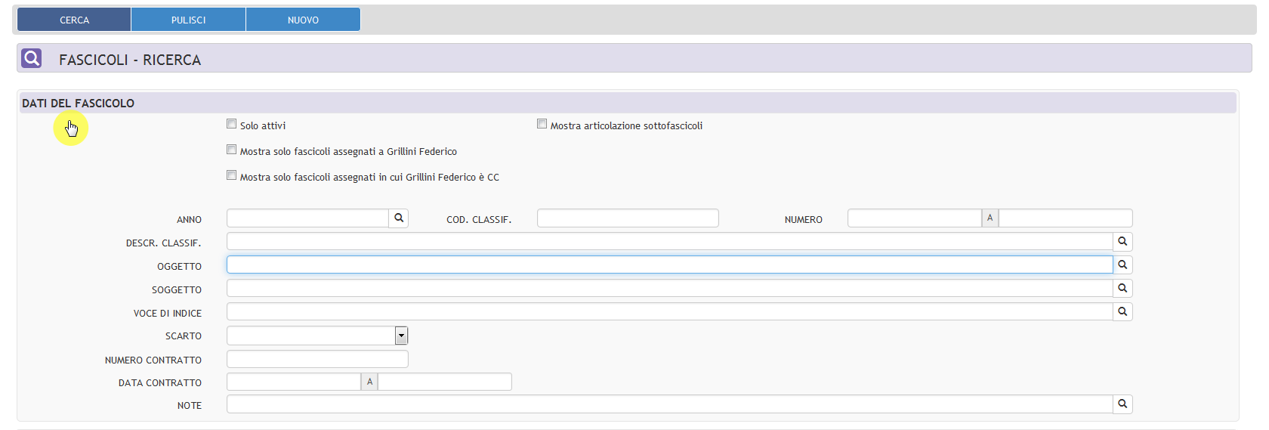Focus the COD. CLASSIF. text field

pyautogui.click(x=628, y=218)
